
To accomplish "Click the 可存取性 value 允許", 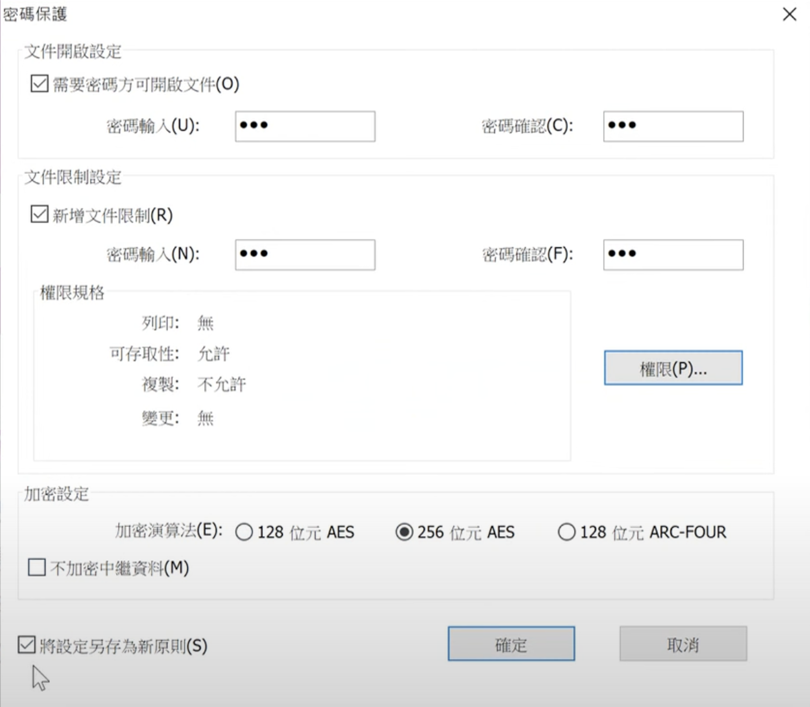I will click(213, 353).
